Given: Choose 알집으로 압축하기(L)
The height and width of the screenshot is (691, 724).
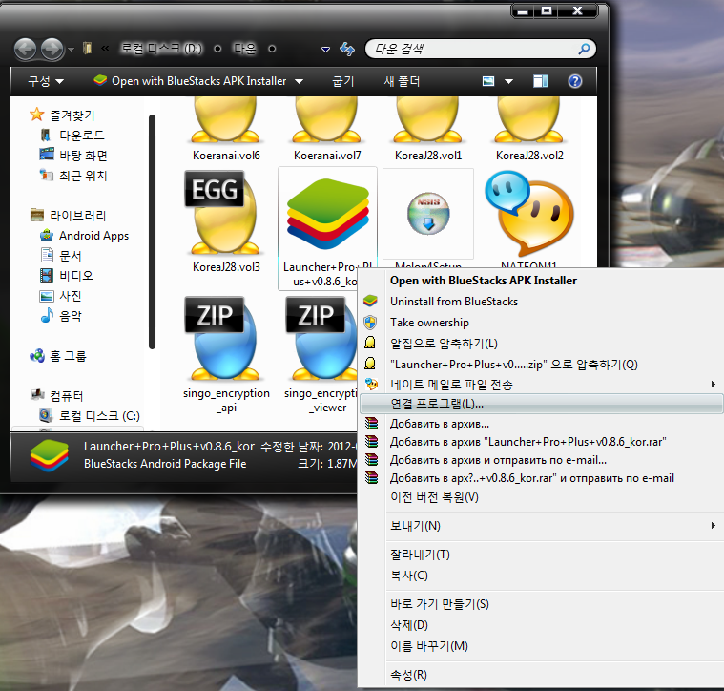Looking at the screenshot, I should click(540, 344).
